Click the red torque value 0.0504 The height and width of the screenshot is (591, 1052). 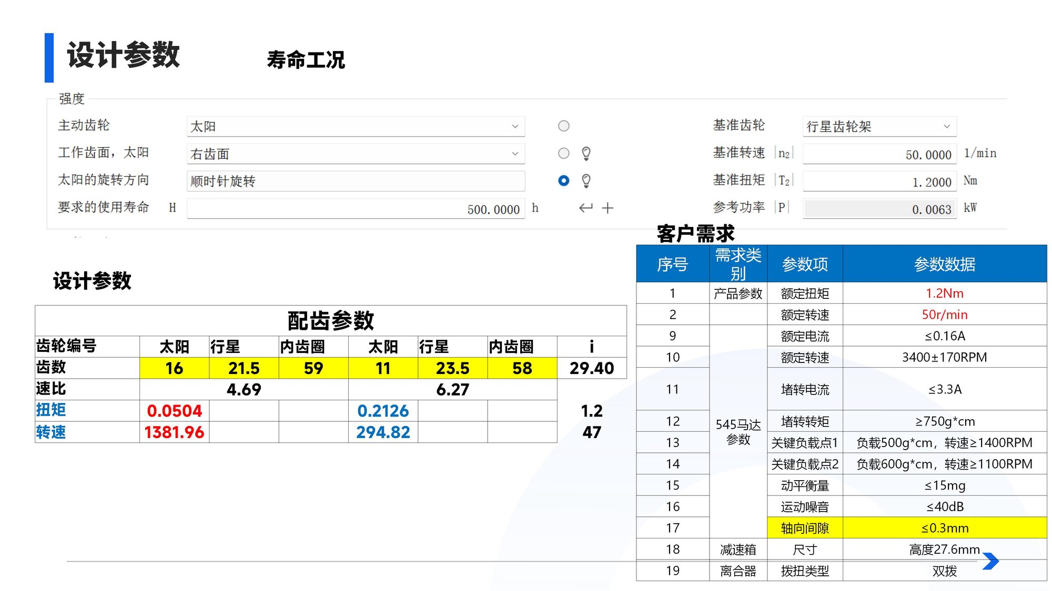point(174,411)
